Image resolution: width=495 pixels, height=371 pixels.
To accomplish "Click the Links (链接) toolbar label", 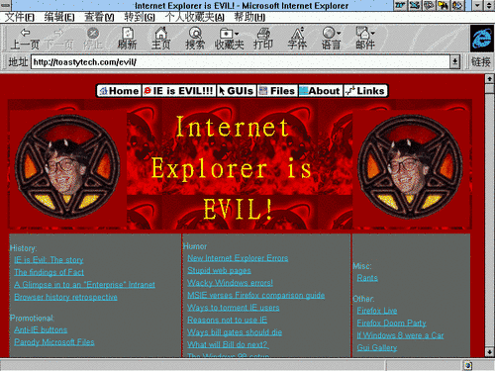I will (480, 61).
